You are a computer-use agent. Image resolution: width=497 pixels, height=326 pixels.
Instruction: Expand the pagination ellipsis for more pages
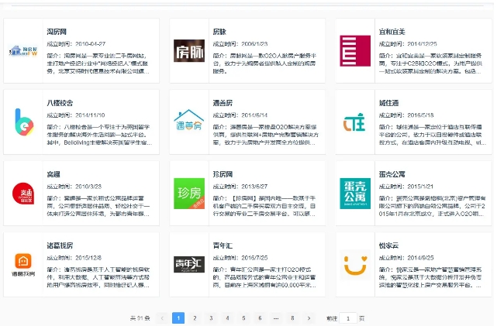click(276, 318)
